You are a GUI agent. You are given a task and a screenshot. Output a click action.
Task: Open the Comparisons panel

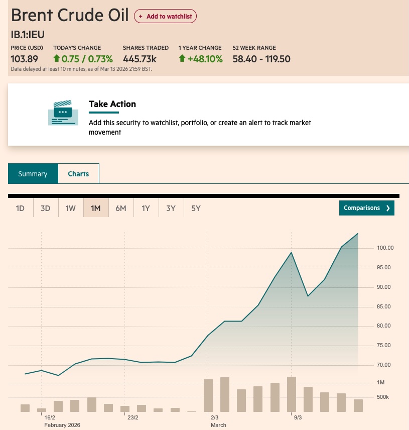[x=362, y=208]
